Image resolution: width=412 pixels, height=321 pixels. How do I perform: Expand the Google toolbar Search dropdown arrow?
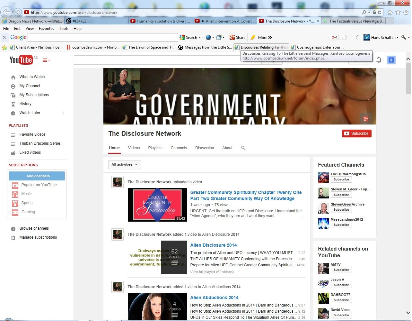200,38
